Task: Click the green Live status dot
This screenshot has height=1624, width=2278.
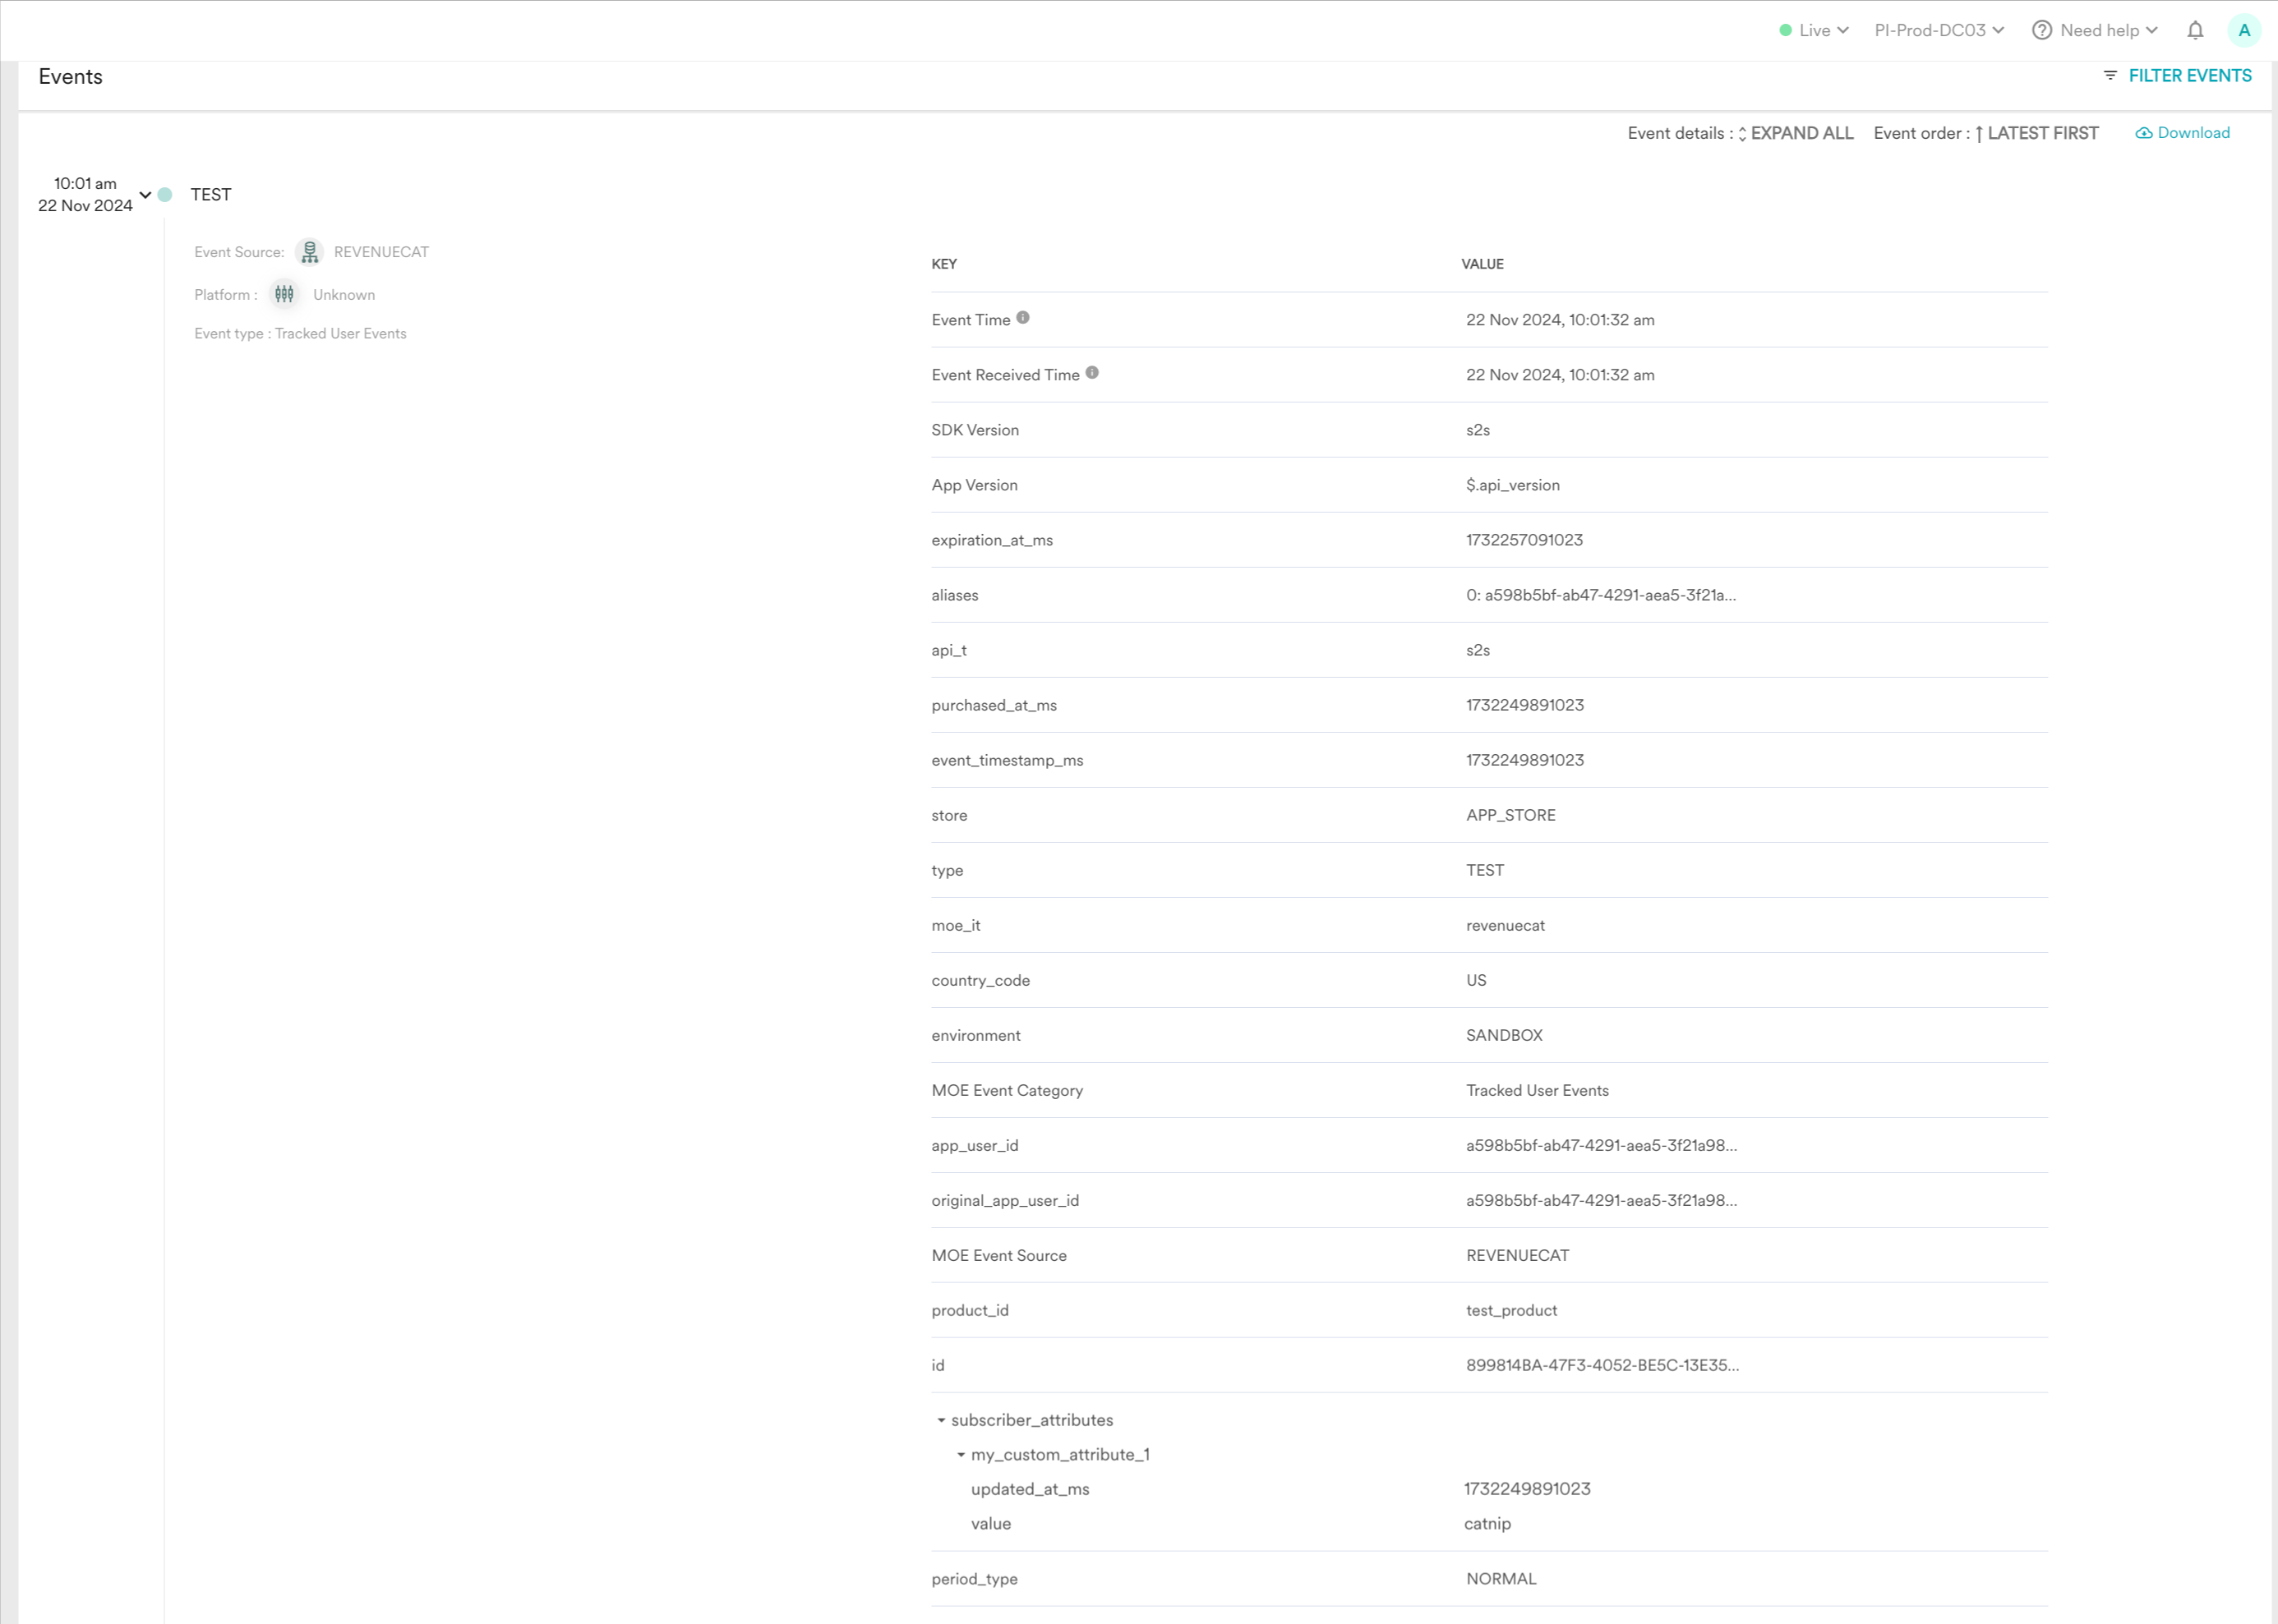Action: 1785,30
